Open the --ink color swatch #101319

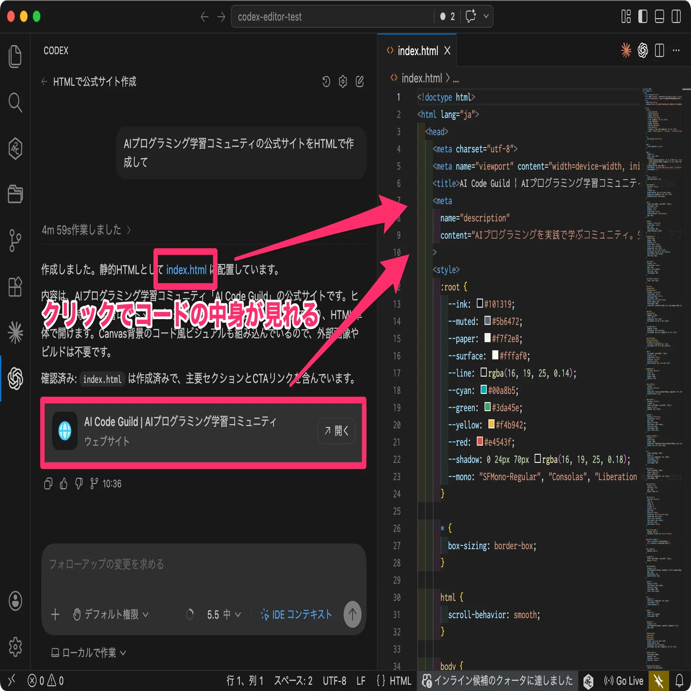click(480, 304)
